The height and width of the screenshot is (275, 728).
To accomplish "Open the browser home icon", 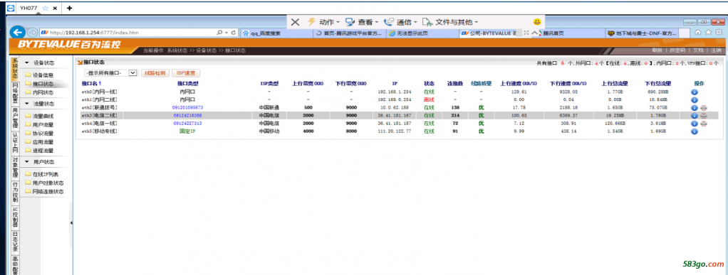I will 697,33.
